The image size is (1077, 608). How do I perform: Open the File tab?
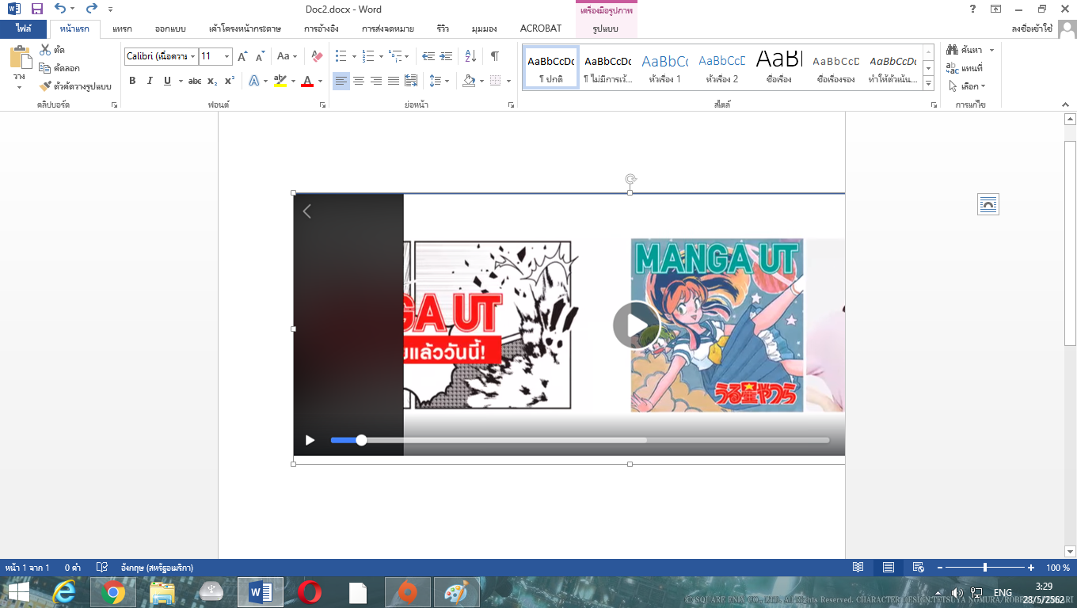pos(23,28)
